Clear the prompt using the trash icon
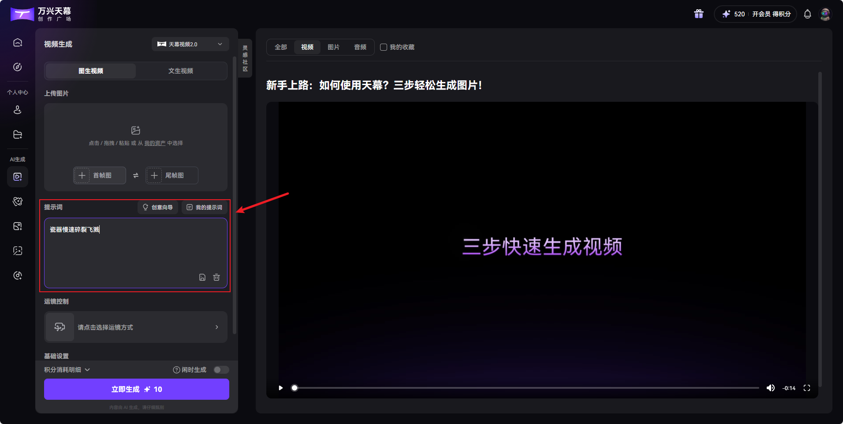This screenshot has height=424, width=843. (216, 277)
